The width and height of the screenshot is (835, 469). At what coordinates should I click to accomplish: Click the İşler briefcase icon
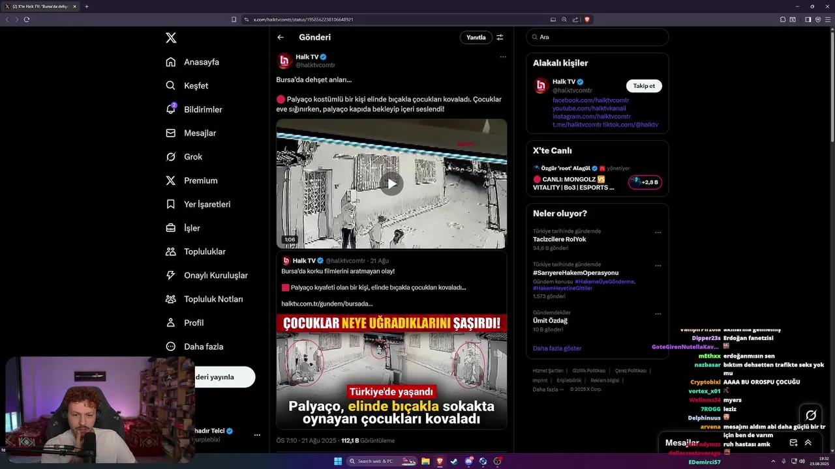pyautogui.click(x=171, y=228)
